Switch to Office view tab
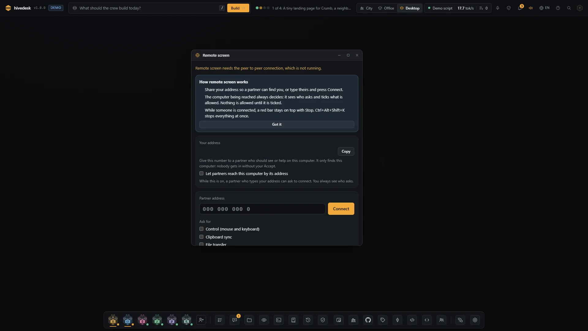Viewport: 588px width, 331px height. tap(386, 8)
